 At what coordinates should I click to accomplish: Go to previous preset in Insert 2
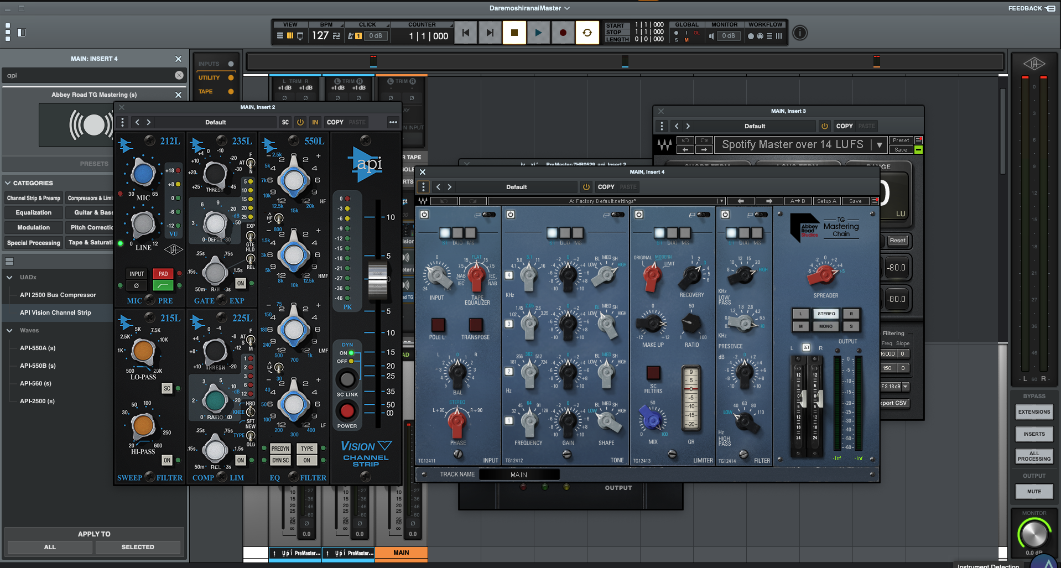coord(137,122)
